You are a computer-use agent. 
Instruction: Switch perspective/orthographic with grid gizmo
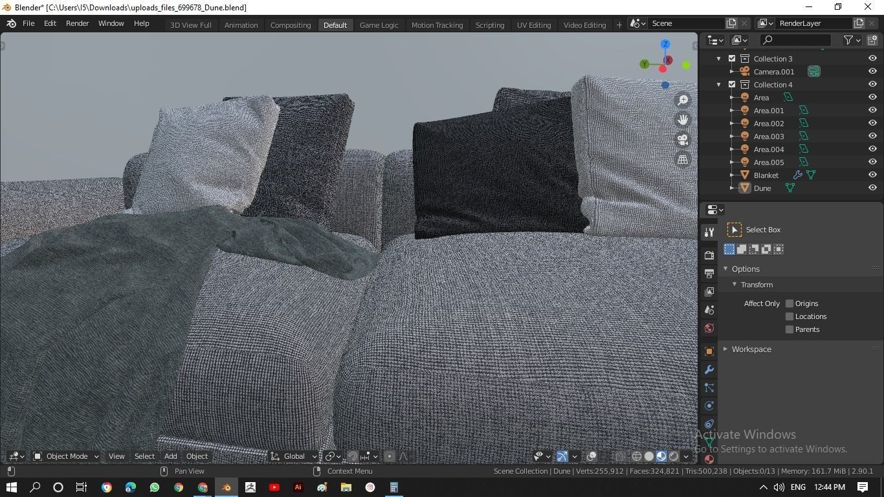[683, 159]
